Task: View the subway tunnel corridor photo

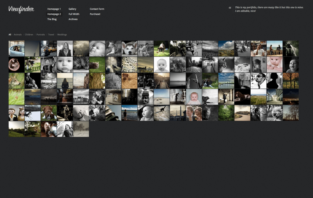Action: pos(210,65)
